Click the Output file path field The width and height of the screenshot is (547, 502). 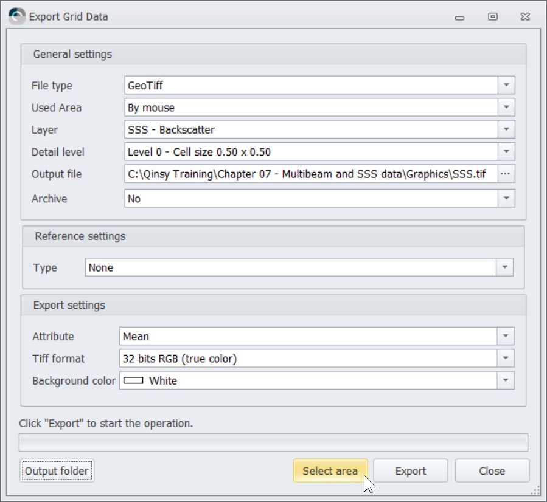[x=310, y=174]
